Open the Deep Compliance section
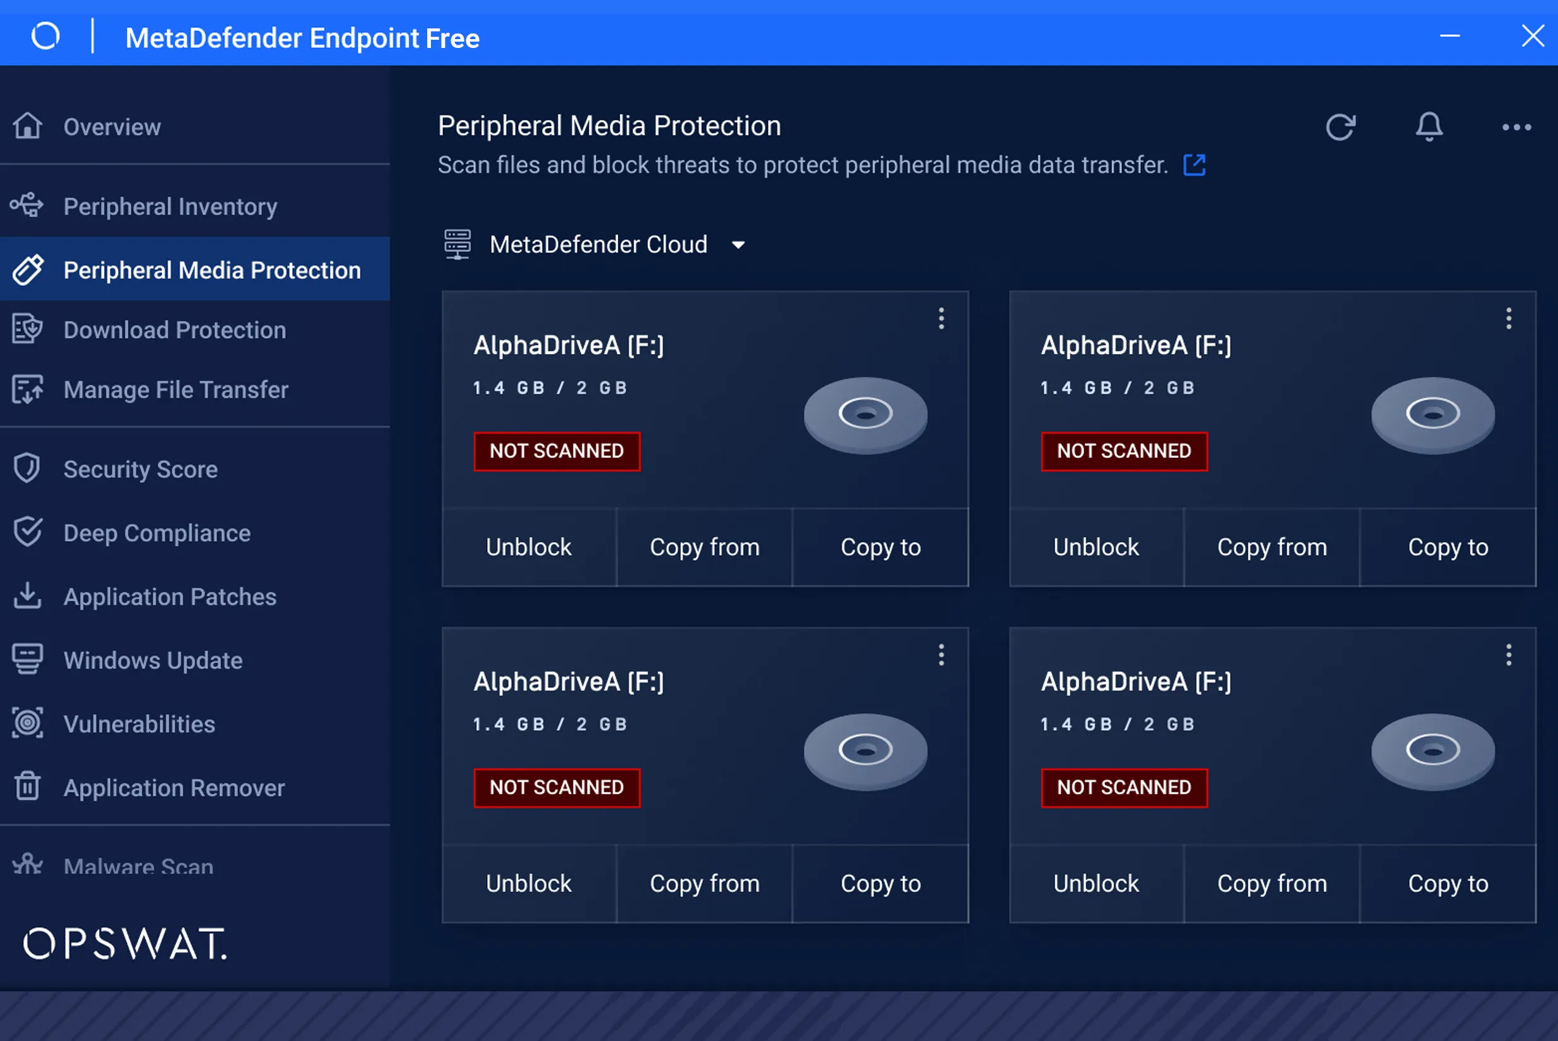1558x1041 pixels. coord(194,533)
